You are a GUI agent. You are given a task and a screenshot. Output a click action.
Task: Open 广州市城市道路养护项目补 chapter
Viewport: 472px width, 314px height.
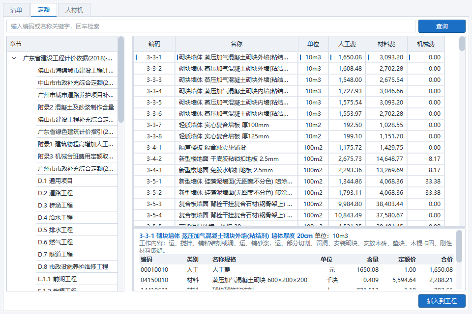click(76, 95)
